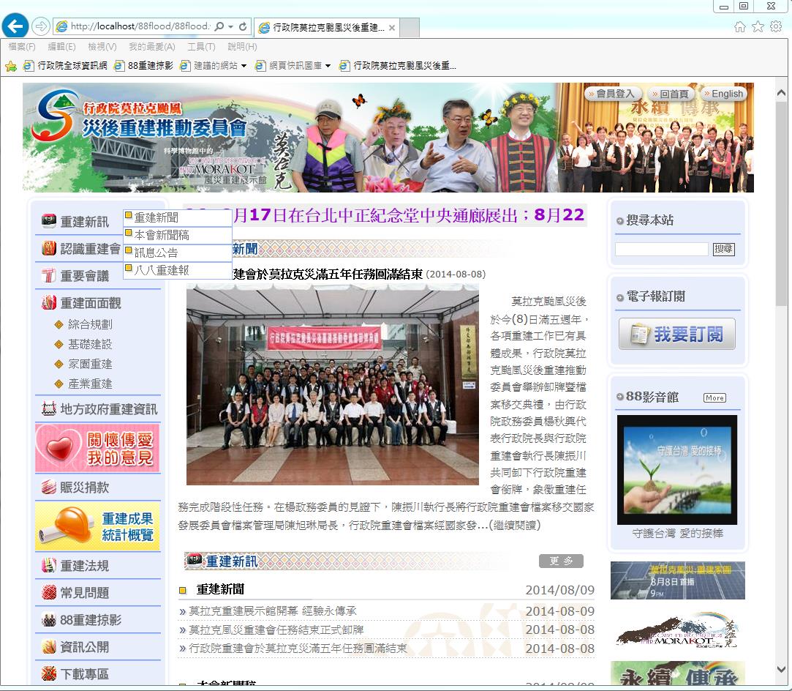Click the More button beside 88影音館
The image size is (792, 691).
[714, 397]
